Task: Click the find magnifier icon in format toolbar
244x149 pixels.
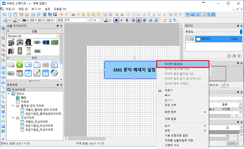Action: click(x=175, y=20)
